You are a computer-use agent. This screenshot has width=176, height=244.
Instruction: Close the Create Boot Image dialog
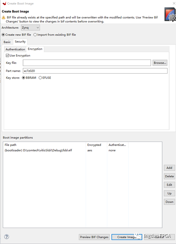[x=174, y=3]
